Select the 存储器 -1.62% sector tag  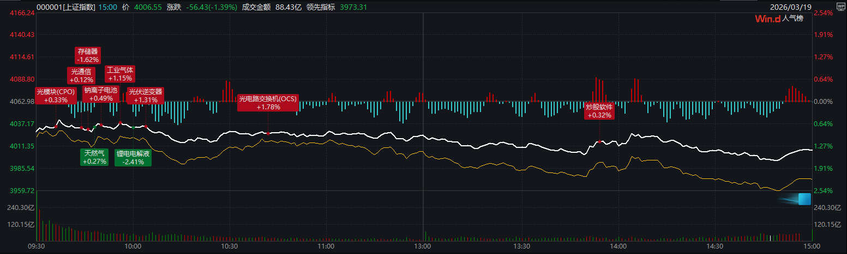coord(88,55)
